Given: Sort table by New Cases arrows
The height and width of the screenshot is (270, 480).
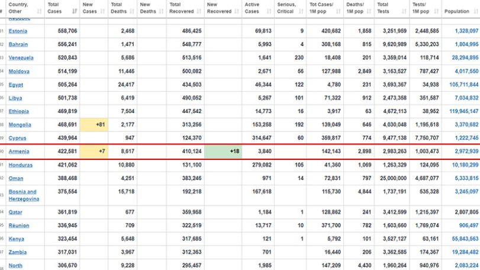Looking at the screenshot, I should click(x=102, y=12).
